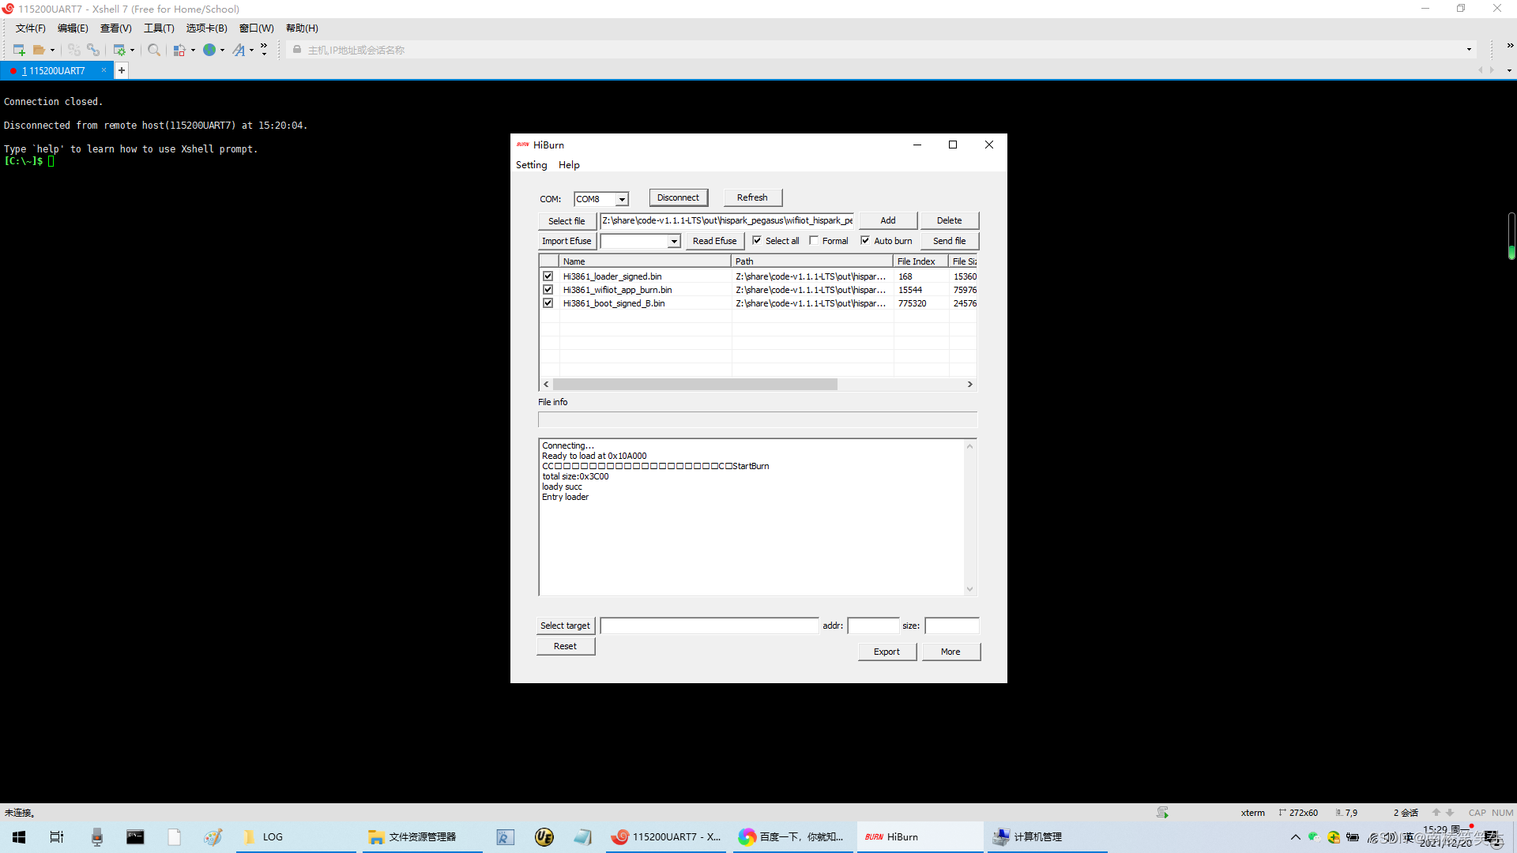The width and height of the screenshot is (1517, 853).
Task: Click the font style icon in toolbar
Action: (239, 50)
